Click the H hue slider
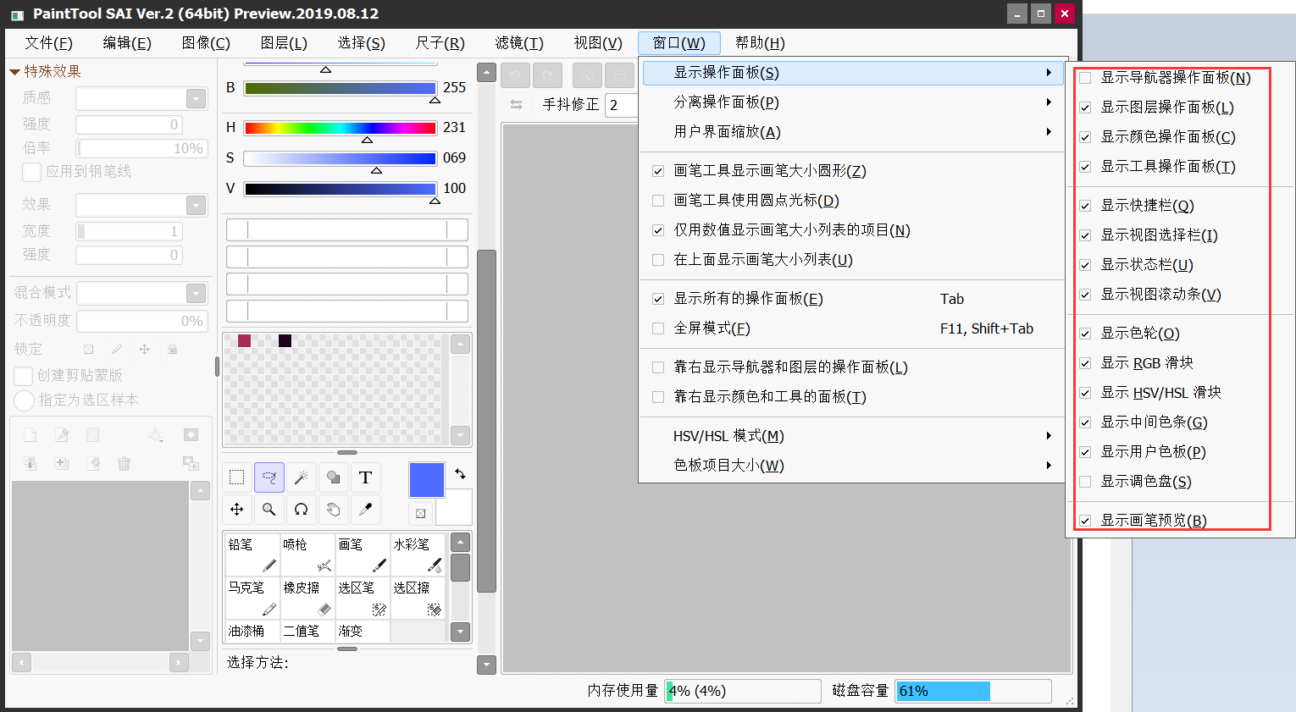The height and width of the screenshot is (712, 1296). pos(340,128)
